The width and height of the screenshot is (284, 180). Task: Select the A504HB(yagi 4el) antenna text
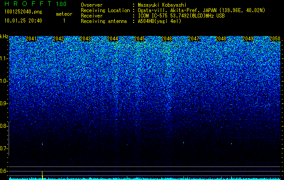click(x=159, y=21)
